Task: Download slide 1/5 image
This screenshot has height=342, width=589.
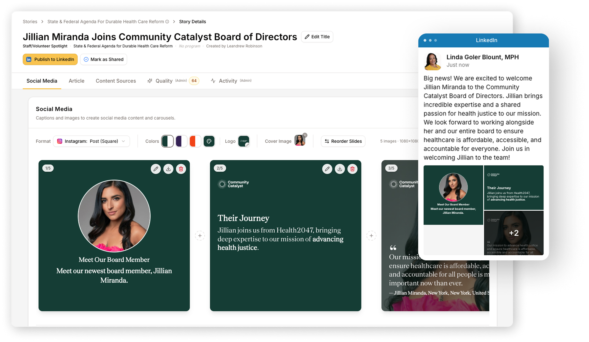Action: point(168,169)
